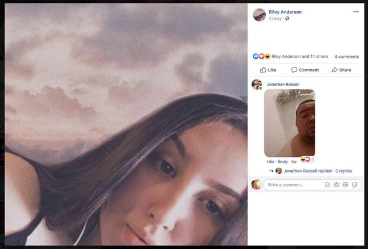Click in the Write a comment field

(294, 185)
